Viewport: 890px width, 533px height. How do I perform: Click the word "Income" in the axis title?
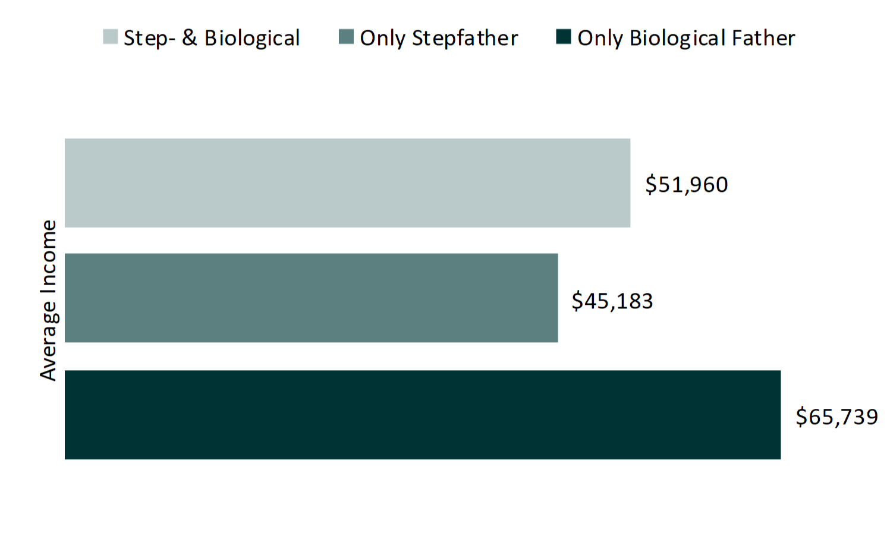(x=48, y=257)
